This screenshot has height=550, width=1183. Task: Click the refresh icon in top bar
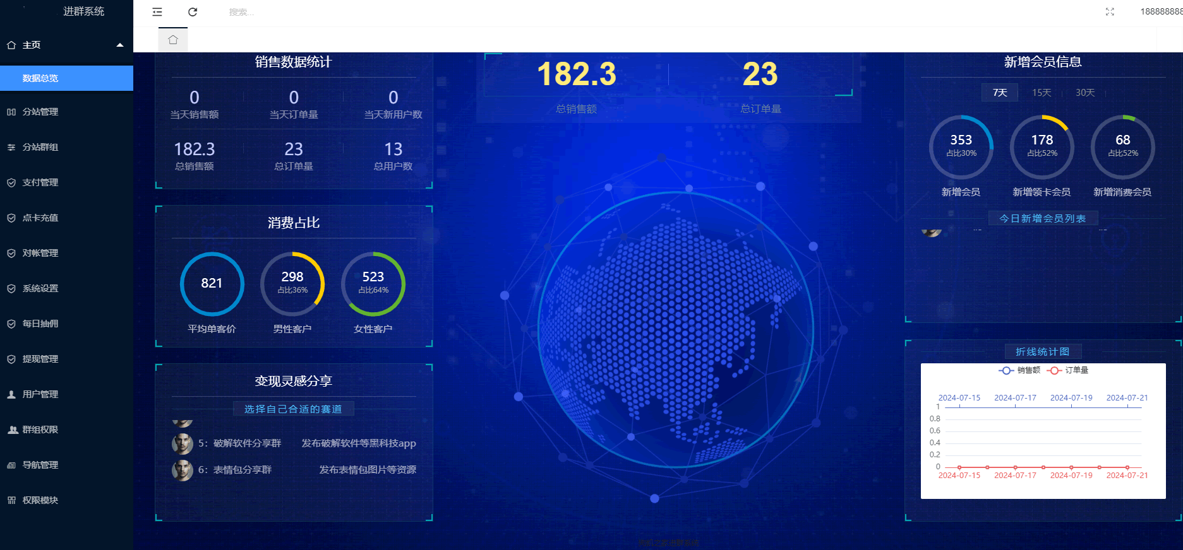click(193, 12)
